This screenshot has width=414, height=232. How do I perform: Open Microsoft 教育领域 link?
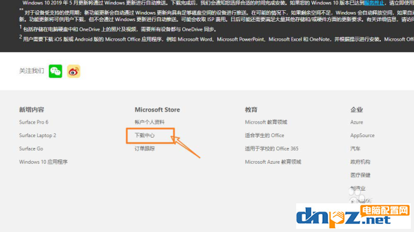click(266, 122)
